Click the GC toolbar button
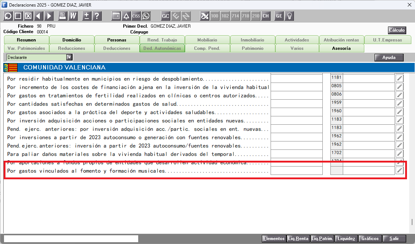 (166, 16)
